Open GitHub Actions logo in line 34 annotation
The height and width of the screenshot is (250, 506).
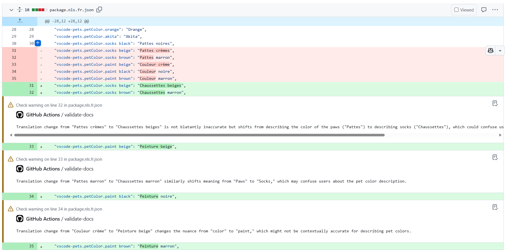click(x=20, y=219)
